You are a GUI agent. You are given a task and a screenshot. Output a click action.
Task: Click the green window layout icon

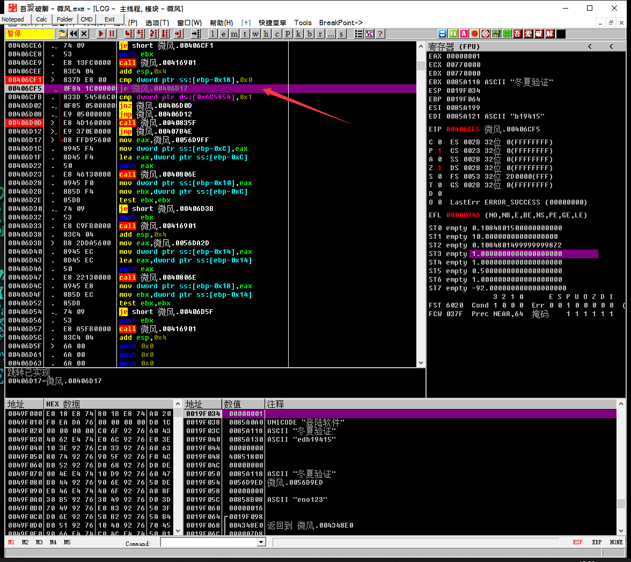click(507, 34)
